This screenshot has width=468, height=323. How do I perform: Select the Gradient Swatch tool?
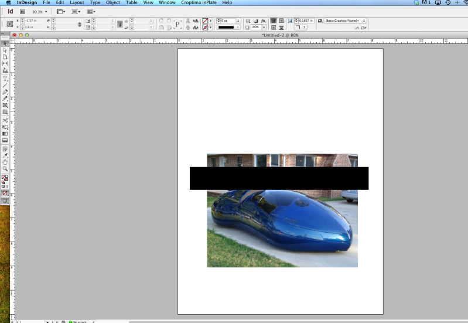5,134
